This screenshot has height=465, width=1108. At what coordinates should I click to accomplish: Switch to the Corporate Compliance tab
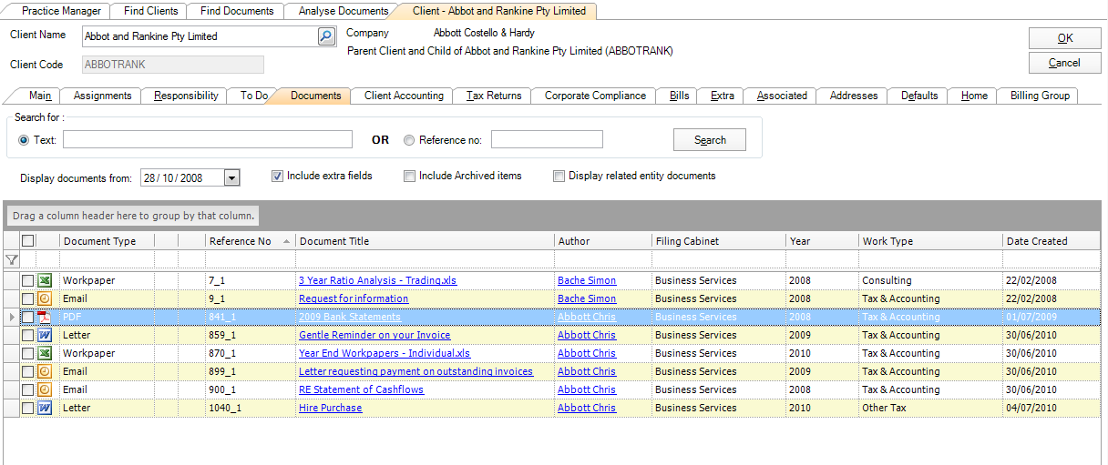[594, 96]
